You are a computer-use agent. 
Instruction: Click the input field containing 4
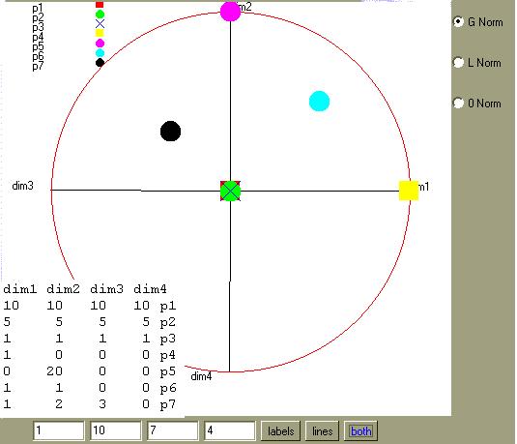pyautogui.click(x=230, y=430)
